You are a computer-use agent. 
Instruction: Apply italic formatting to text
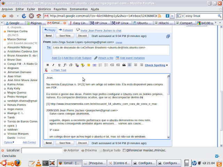coord(53,65)
